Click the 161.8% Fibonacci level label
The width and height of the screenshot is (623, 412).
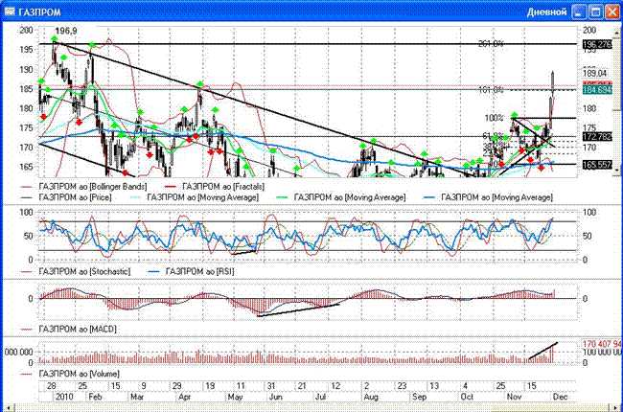(491, 90)
